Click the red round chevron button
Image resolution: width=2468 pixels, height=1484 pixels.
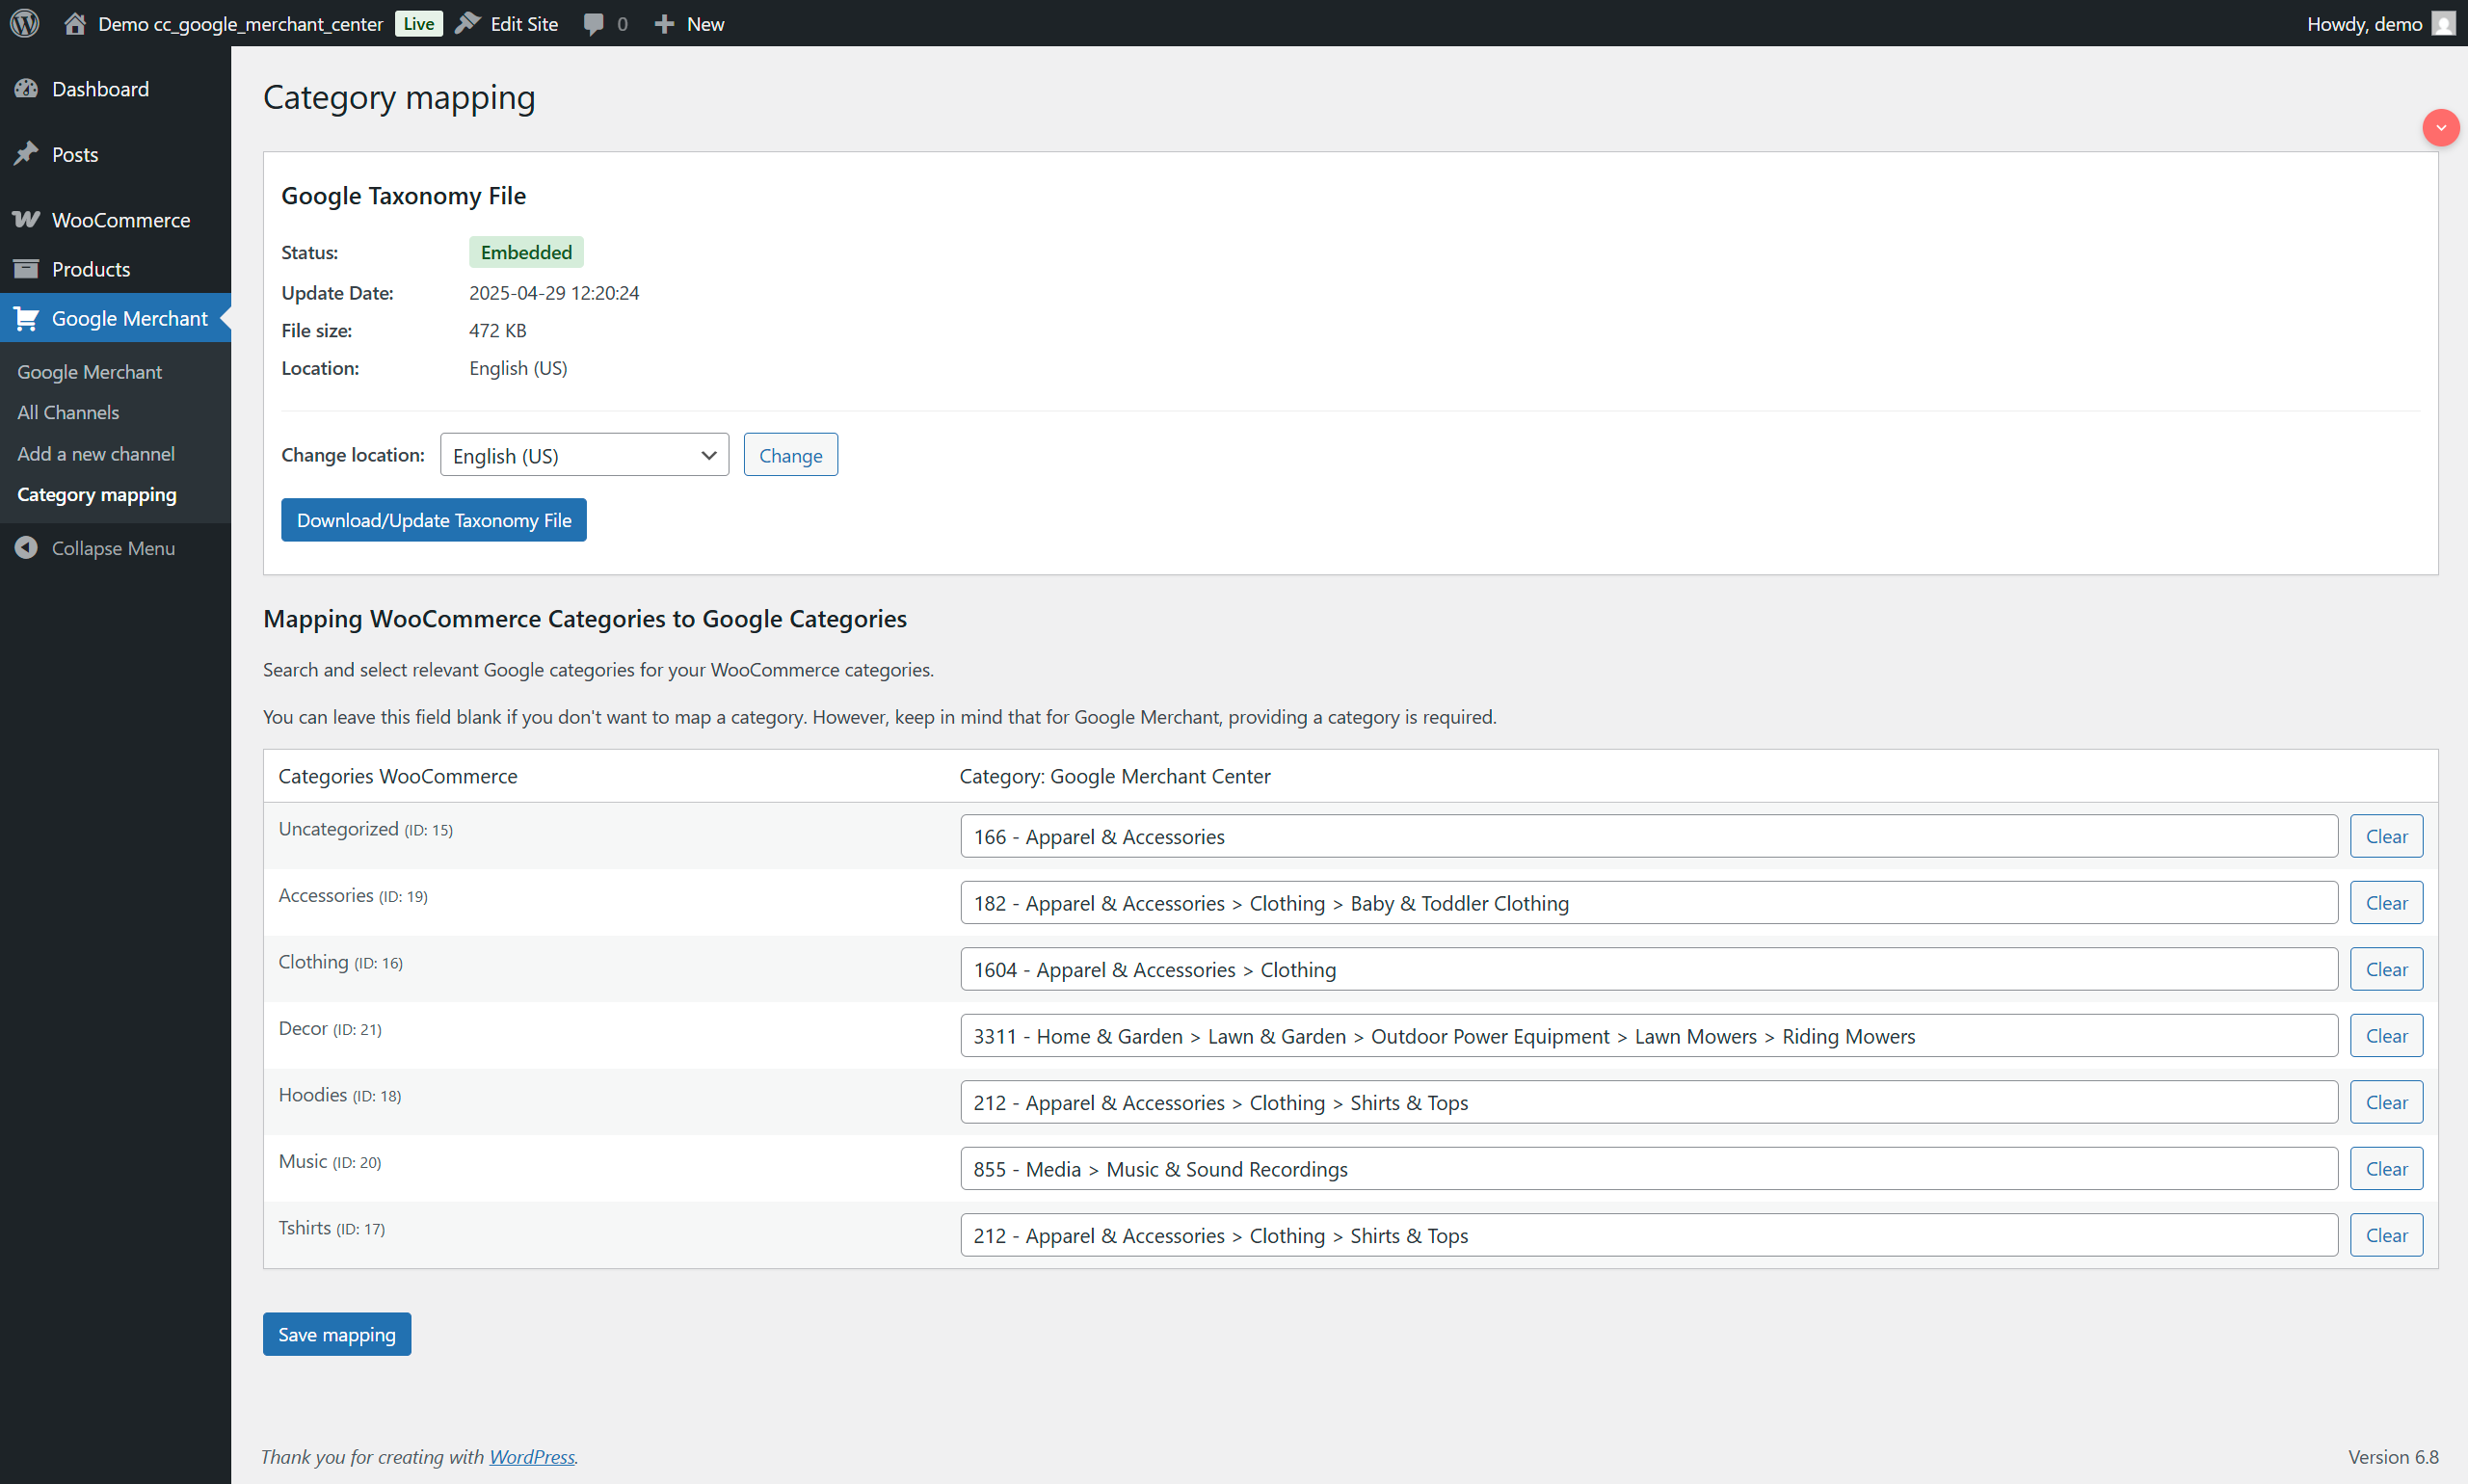click(x=2440, y=128)
